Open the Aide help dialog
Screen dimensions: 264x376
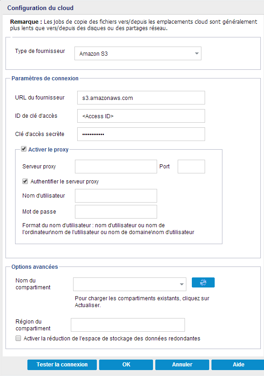click(238, 365)
